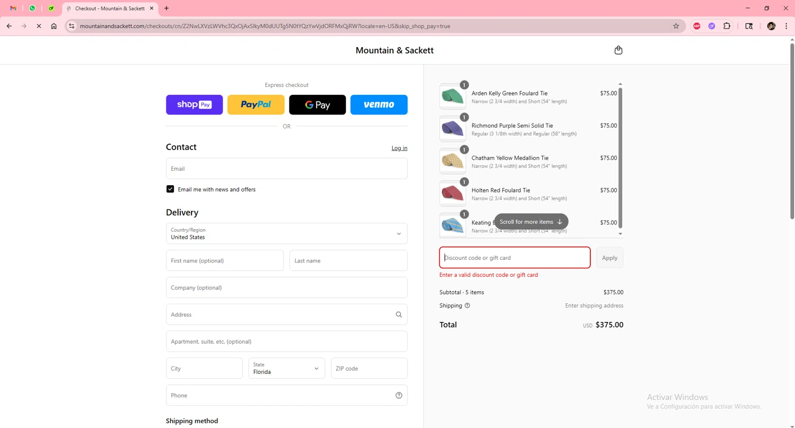Click the City field

point(204,368)
